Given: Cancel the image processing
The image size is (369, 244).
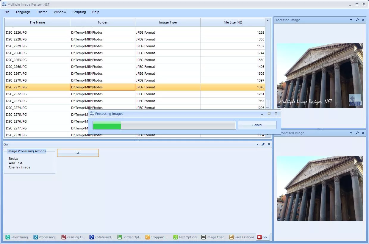Looking at the screenshot, I should (x=257, y=125).
